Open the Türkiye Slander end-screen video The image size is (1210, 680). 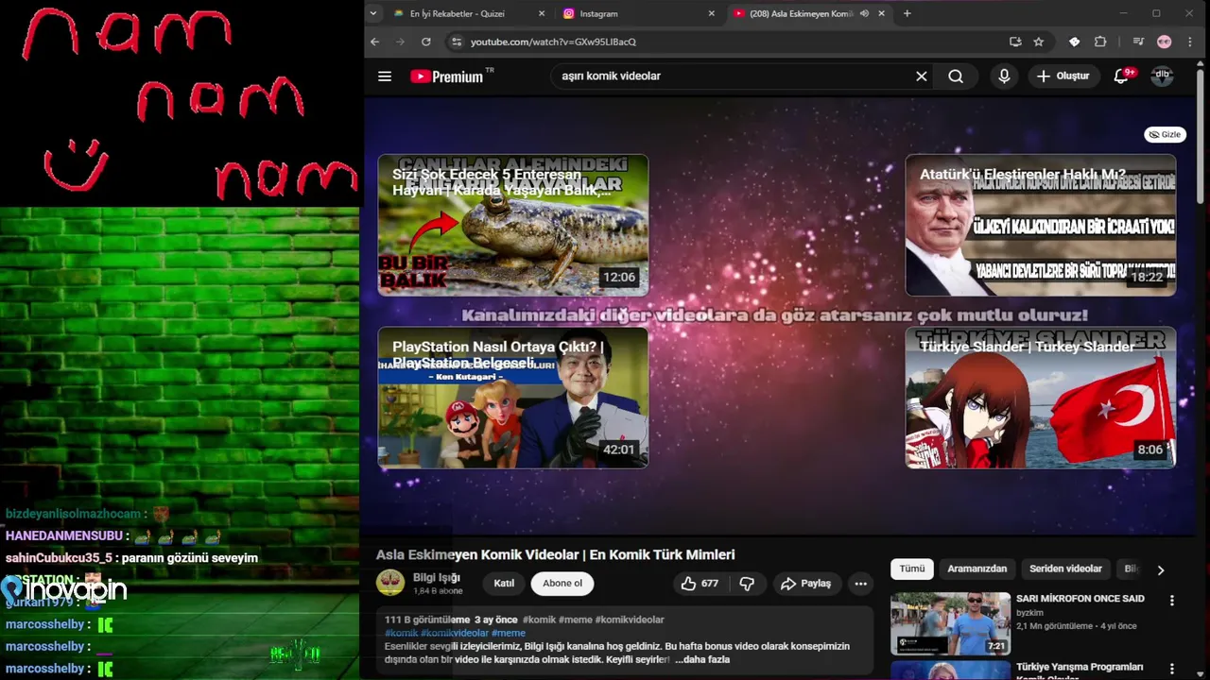coord(1041,398)
